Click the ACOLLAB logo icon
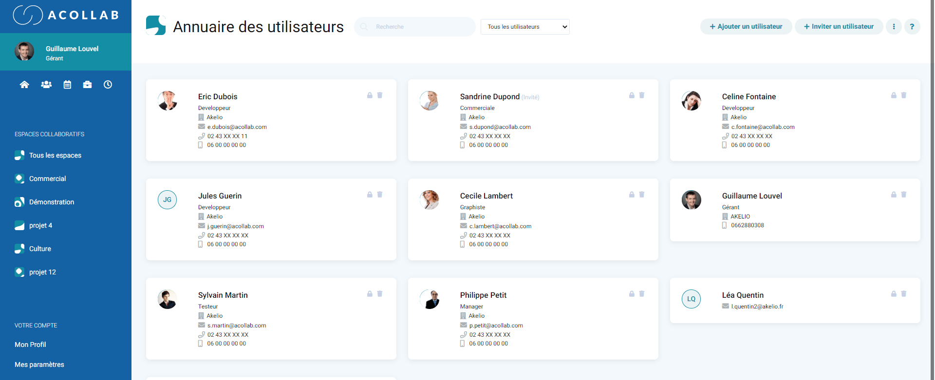 [29, 15]
